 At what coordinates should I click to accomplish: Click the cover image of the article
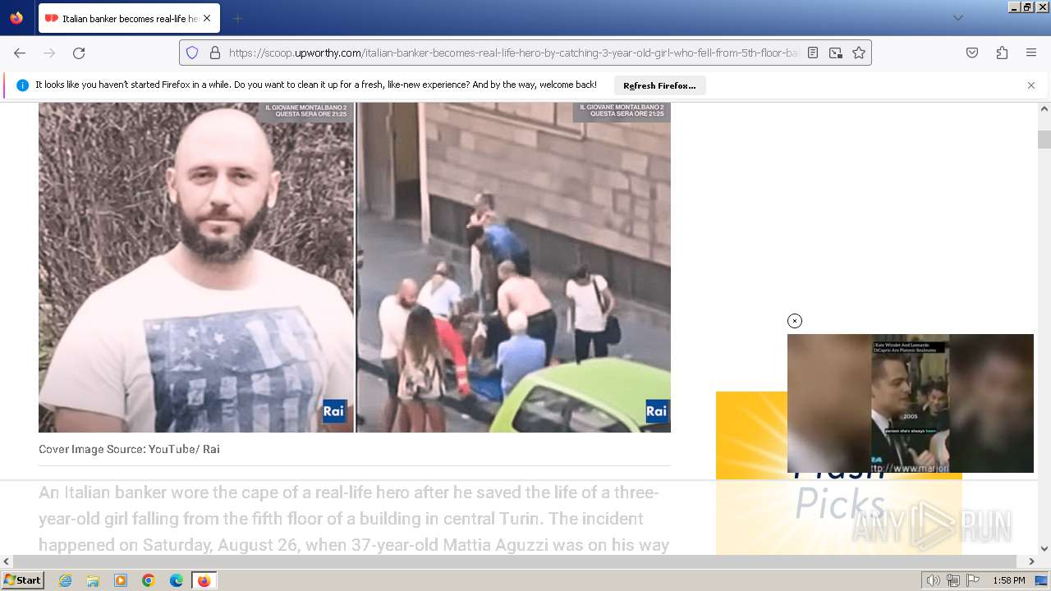(355, 267)
